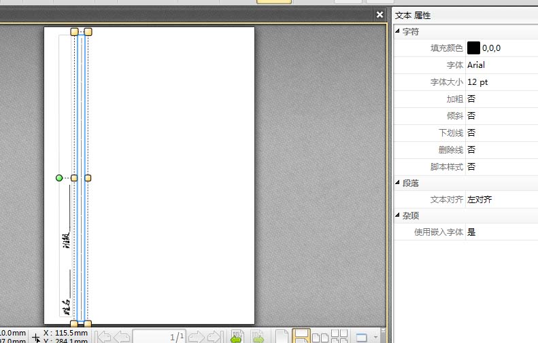Viewport: 538px width, 343px height.
Task: Click the green previous view icon
Action: [237, 337]
